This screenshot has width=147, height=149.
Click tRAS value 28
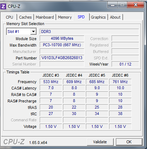pyautogui.click(x=120, y=107)
